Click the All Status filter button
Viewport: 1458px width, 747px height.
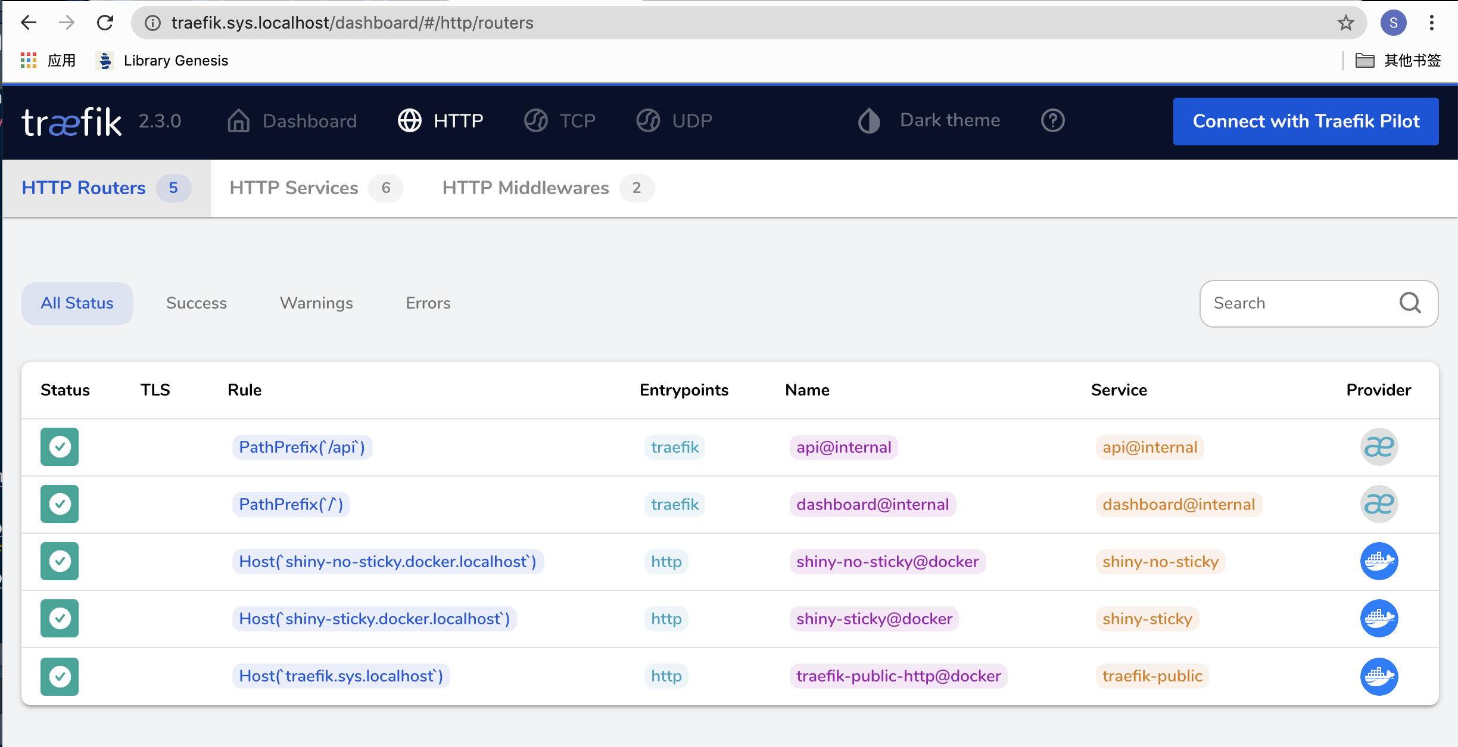[x=76, y=303]
